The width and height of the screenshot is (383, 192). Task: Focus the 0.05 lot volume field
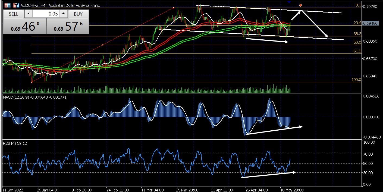tap(46, 14)
